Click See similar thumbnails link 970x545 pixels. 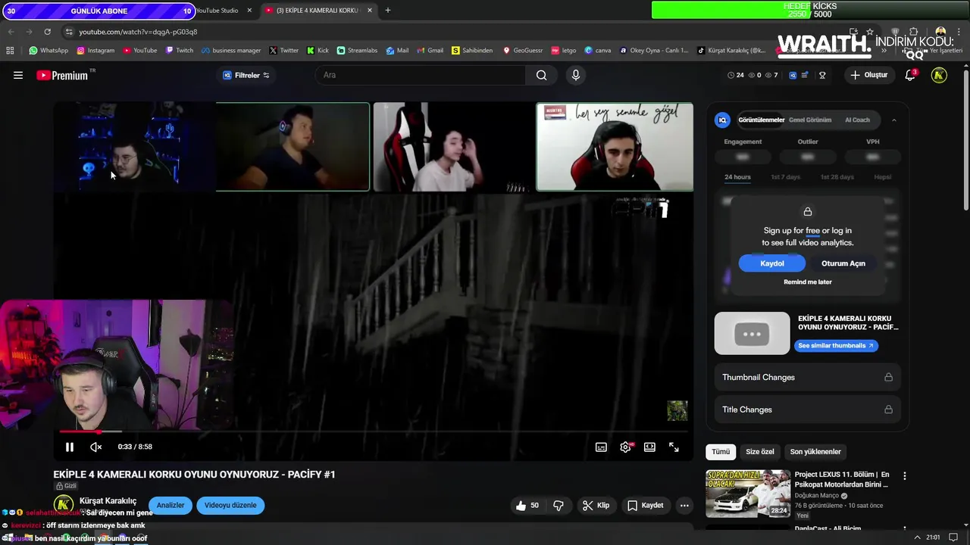[836, 345]
